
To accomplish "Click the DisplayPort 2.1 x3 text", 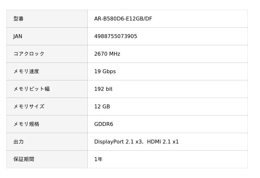I will coord(118,142).
